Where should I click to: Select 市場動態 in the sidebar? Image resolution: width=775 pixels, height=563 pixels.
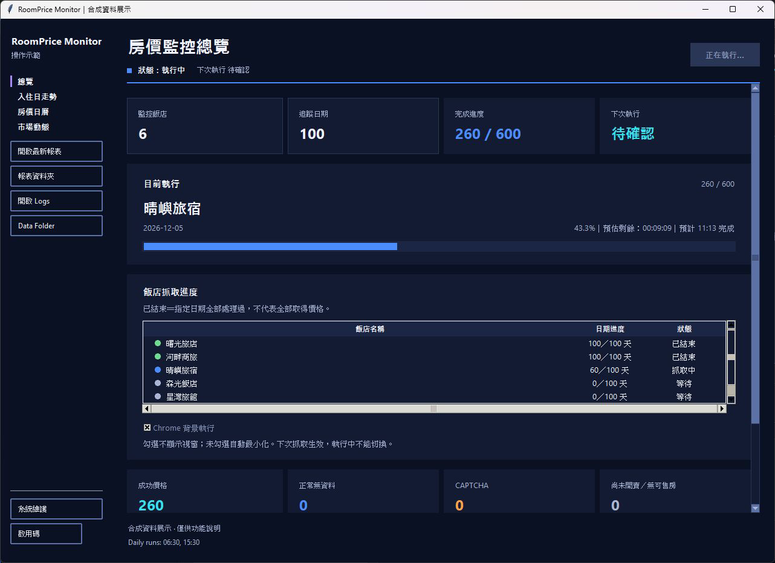coord(33,127)
